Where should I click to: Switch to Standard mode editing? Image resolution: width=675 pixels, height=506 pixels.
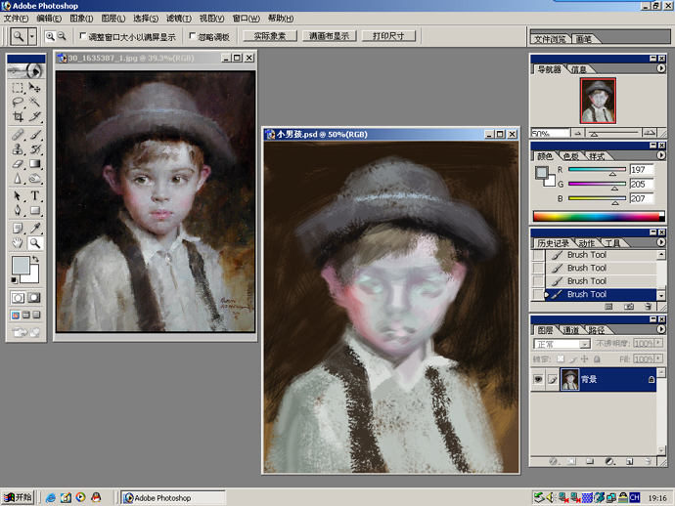click(x=18, y=298)
